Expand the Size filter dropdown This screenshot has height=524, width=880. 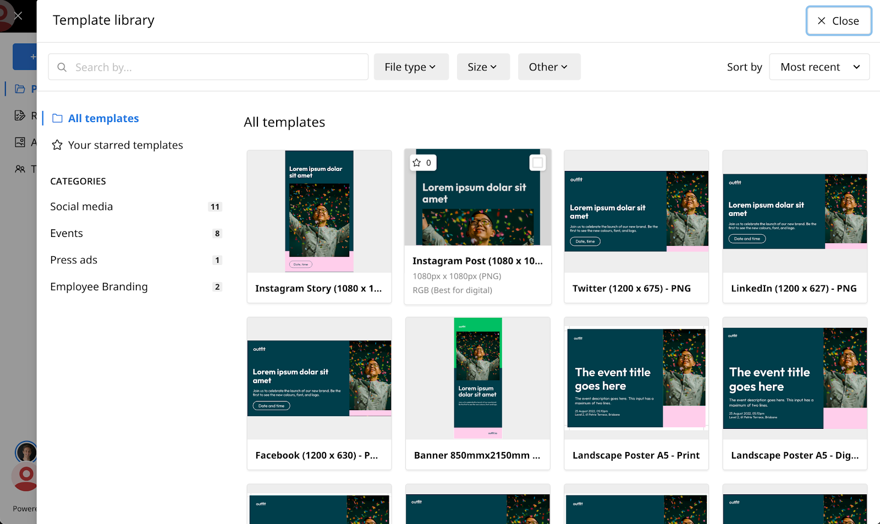point(483,67)
